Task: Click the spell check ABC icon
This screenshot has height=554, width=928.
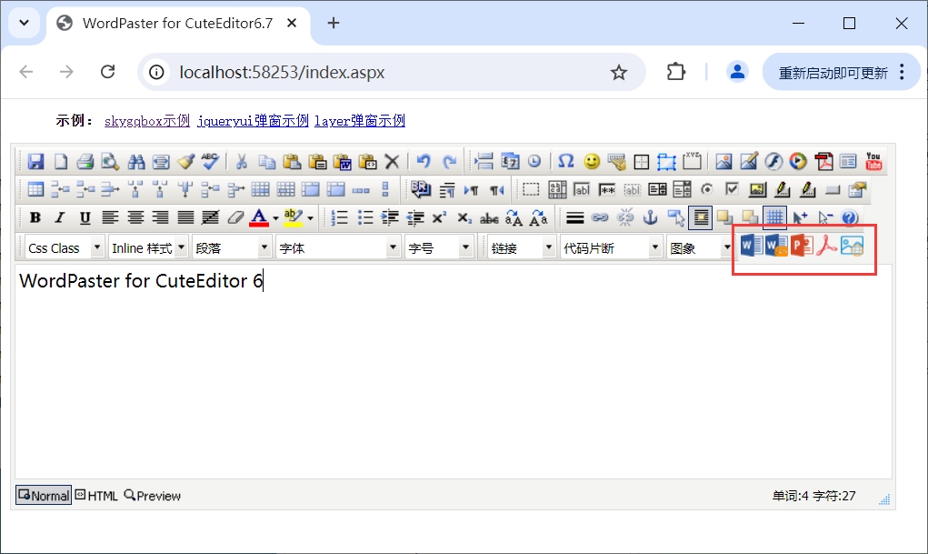Action: point(211,162)
